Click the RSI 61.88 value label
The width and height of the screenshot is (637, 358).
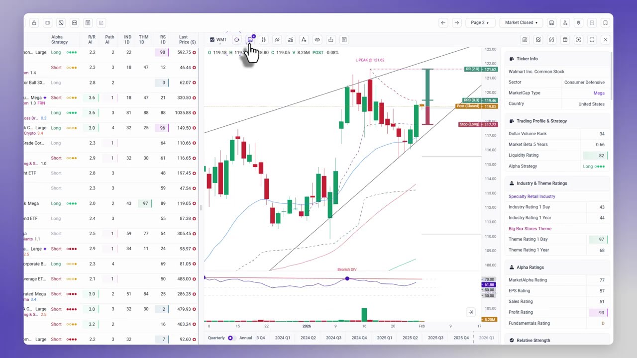coord(489,284)
